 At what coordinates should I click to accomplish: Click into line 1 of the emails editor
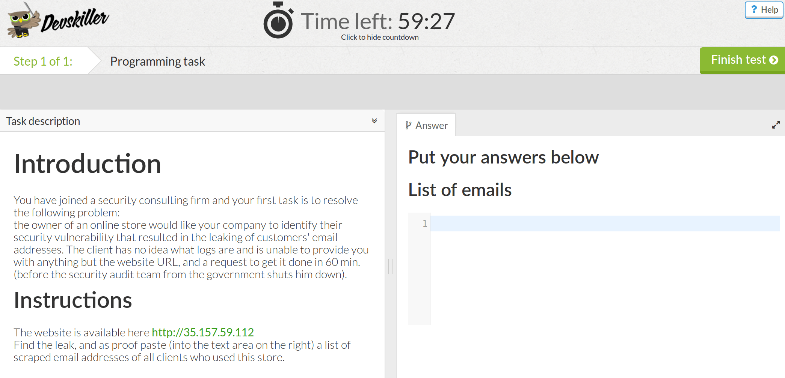coord(601,223)
